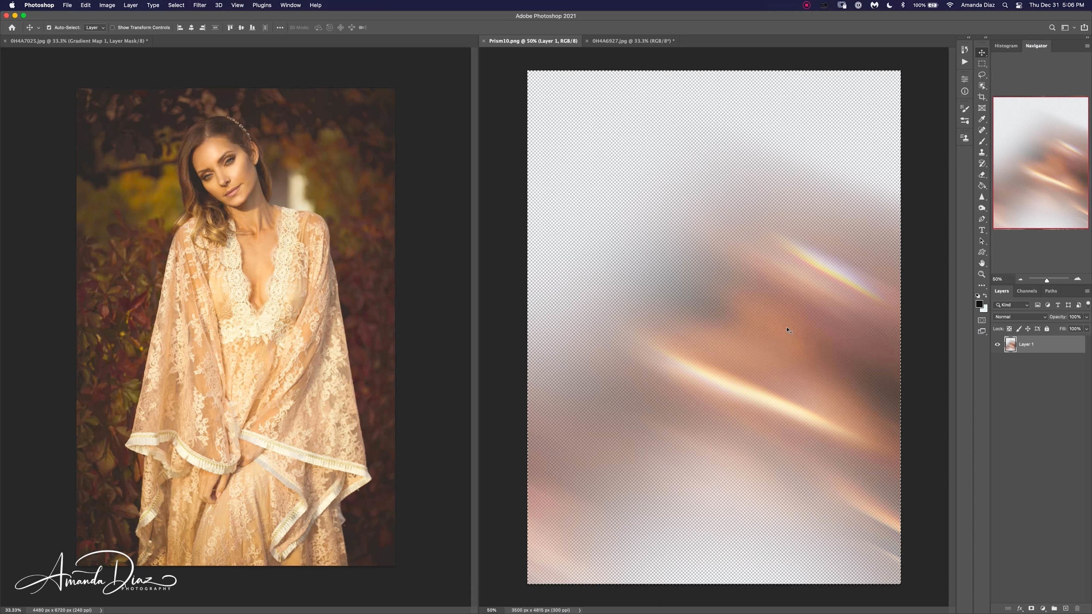Select the Zoom tool in toolbar
Image resolution: width=1092 pixels, height=614 pixels.
pyautogui.click(x=982, y=274)
